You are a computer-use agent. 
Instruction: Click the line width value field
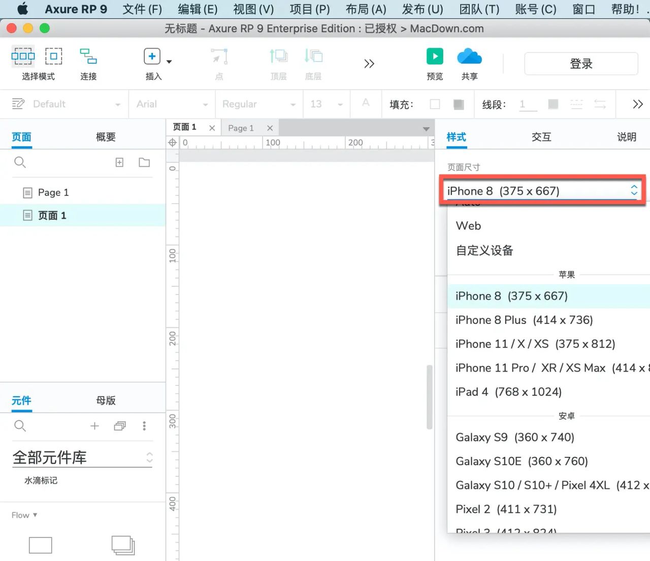click(x=528, y=105)
